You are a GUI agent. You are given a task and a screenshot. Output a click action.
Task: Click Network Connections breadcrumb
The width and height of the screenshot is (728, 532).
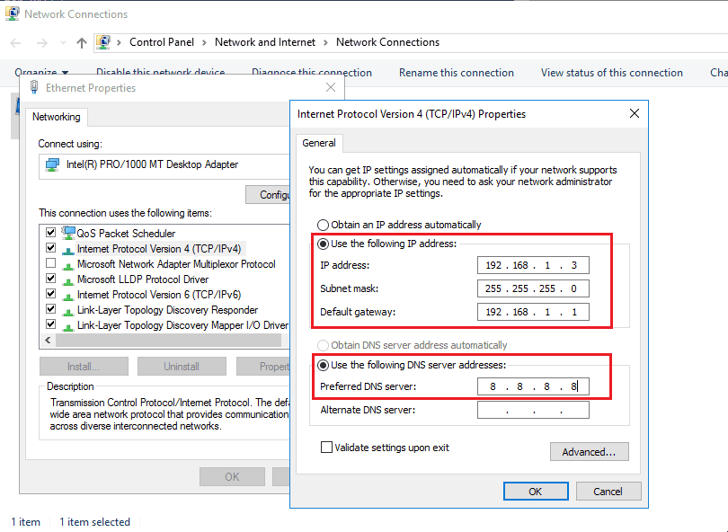pos(387,42)
